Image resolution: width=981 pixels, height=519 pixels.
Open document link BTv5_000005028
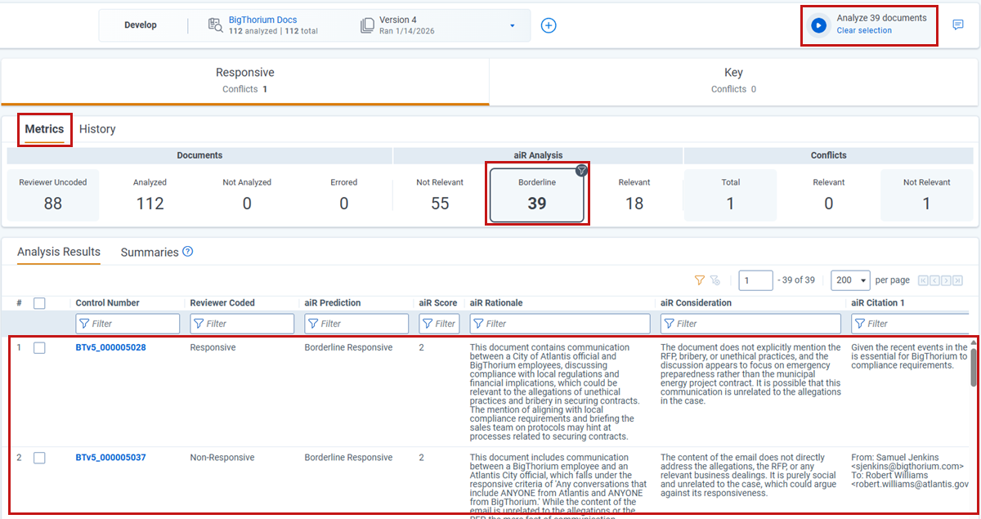click(110, 347)
